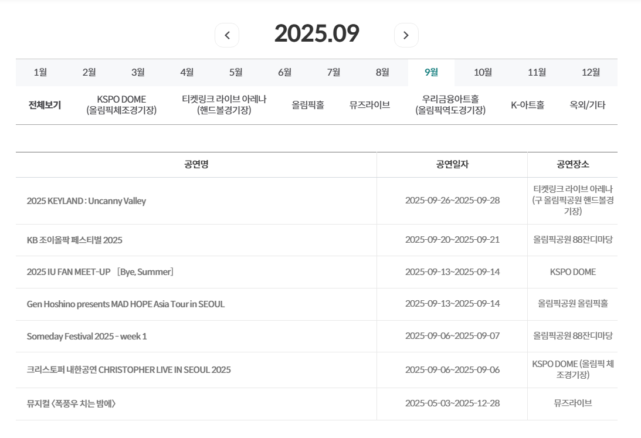Filter by 뮤즈라이브 venue
641x438 pixels.
[x=369, y=105]
